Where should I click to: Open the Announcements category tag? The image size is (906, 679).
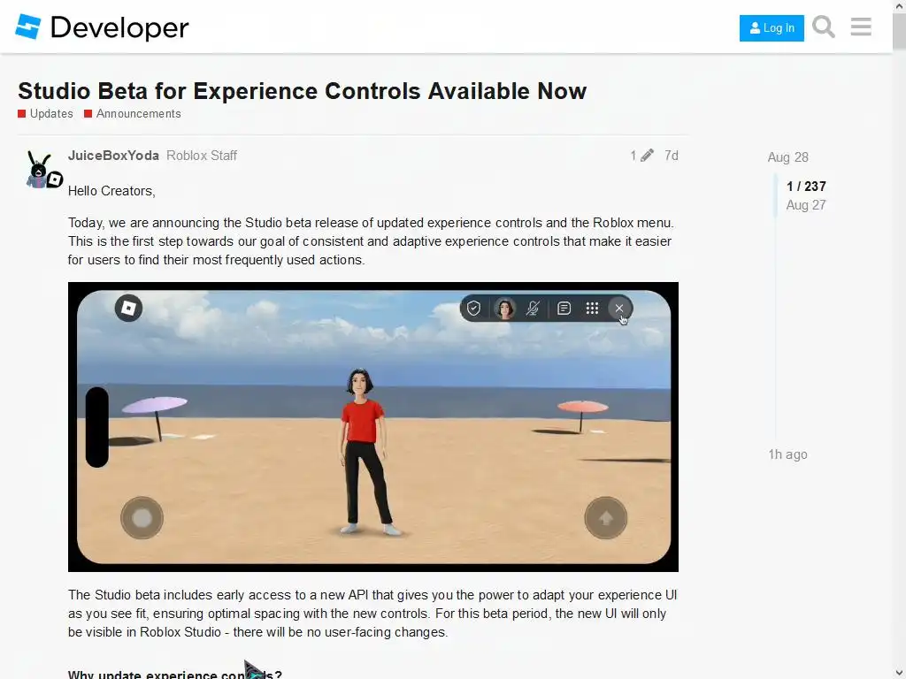[133, 114]
